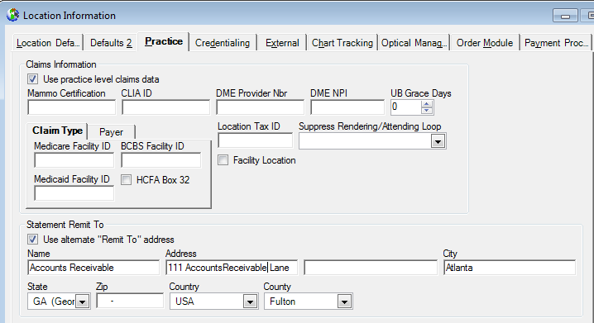Toggle Use alternate "Remit To" address checkbox
The image size is (594, 323).
[x=32, y=240]
